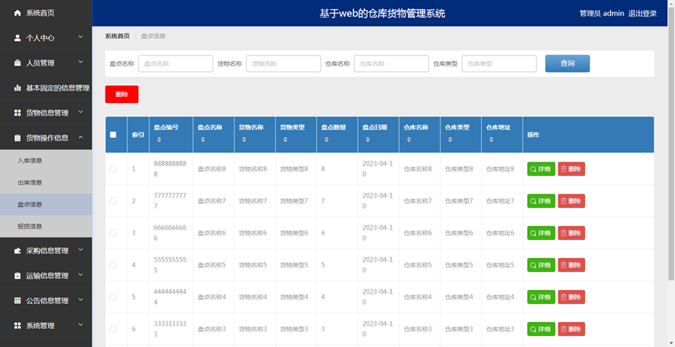The image size is (675, 347).
Task: Tick the select-all checkbox in the table header
Action: (x=113, y=134)
